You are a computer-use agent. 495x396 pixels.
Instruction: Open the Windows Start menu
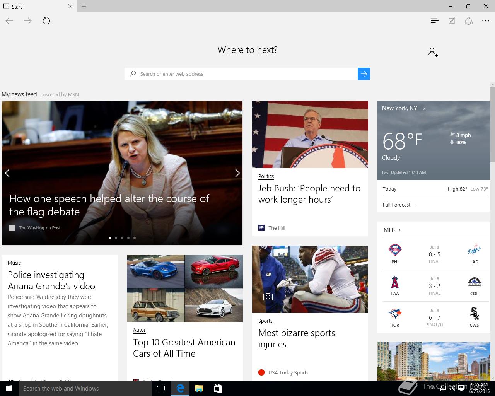(x=9, y=388)
